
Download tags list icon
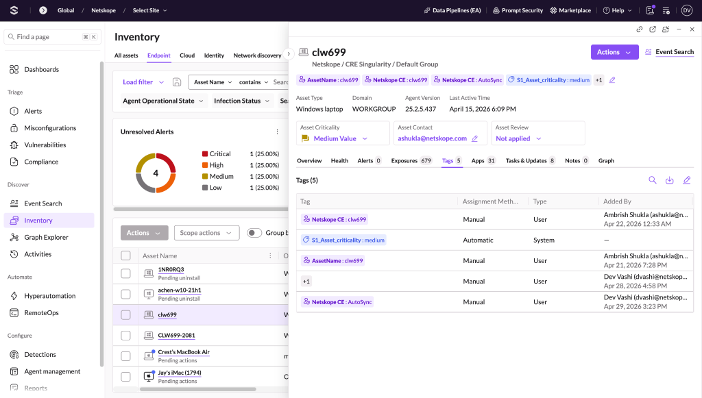pos(669,180)
